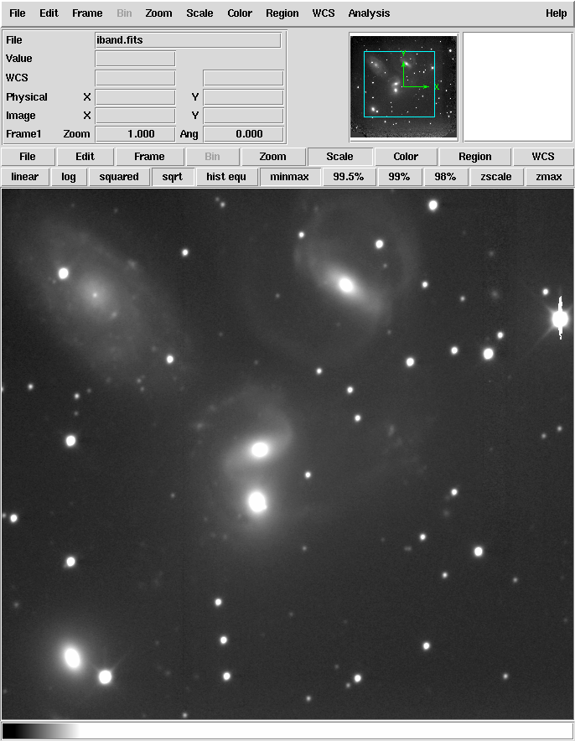Open the Color menu in the menu bar
Image resolution: width=575 pixels, height=741 pixels.
click(x=240, y=13)
